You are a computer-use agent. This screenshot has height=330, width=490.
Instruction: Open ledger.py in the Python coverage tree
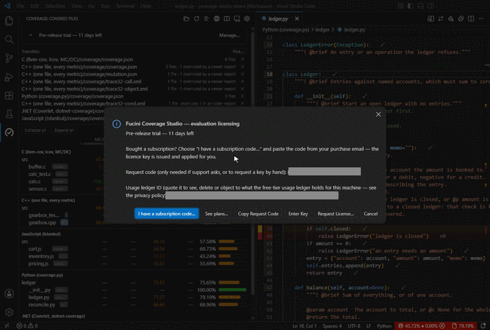39,298
